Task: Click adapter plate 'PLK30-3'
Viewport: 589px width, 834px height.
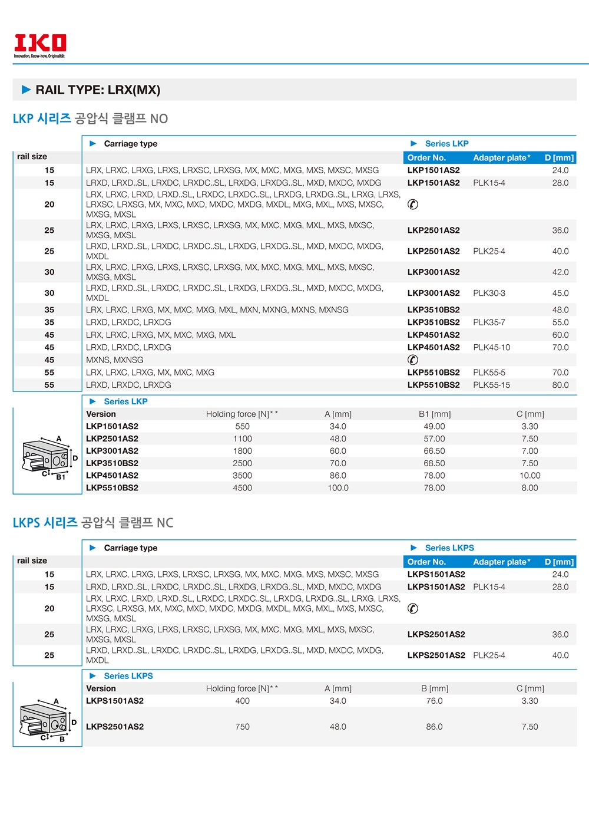Action: pyautogui.click(x=489, y=293)
